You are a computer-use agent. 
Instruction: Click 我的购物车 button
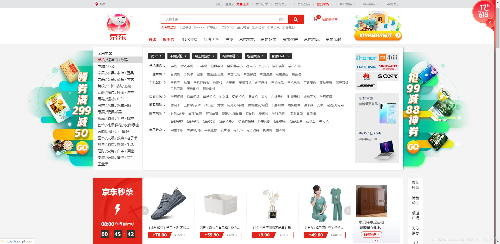pyautogui.click(x=326, y=19)
